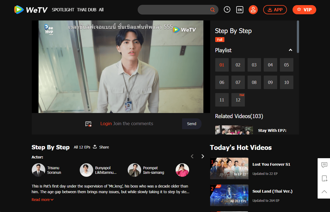
Task: Click the playlist panel scrollbar
Action: 298,37
